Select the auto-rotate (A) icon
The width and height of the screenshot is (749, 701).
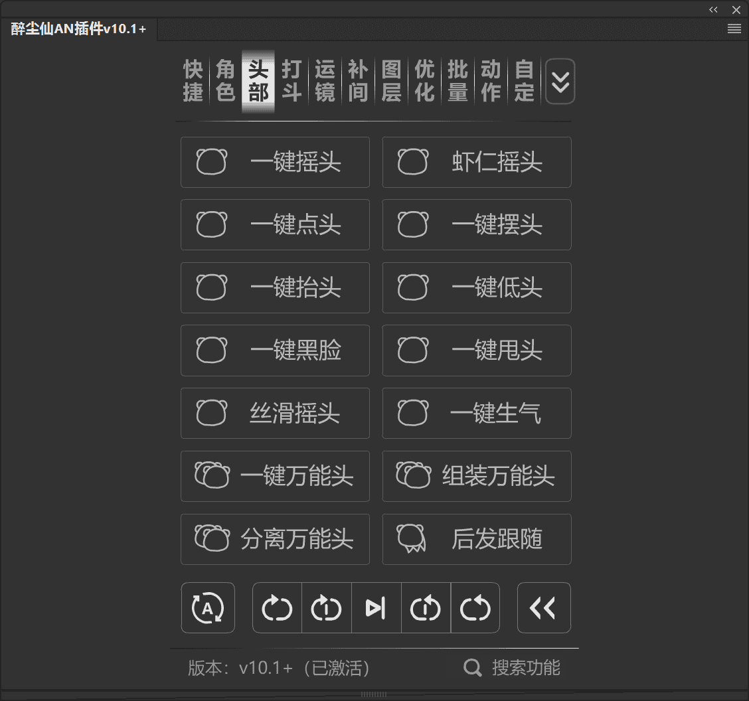(x=208, y=607)
